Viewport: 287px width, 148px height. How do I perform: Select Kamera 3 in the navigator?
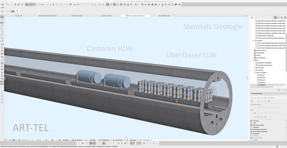(x=262, y=80)
